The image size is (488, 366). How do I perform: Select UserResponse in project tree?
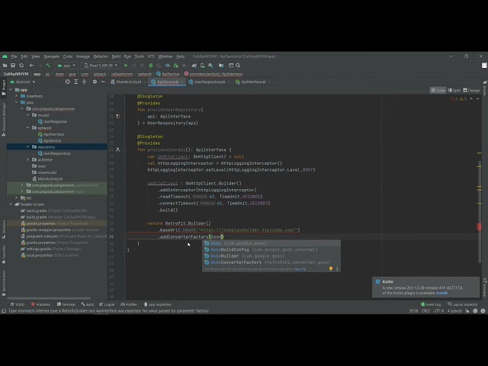[55, 121]
